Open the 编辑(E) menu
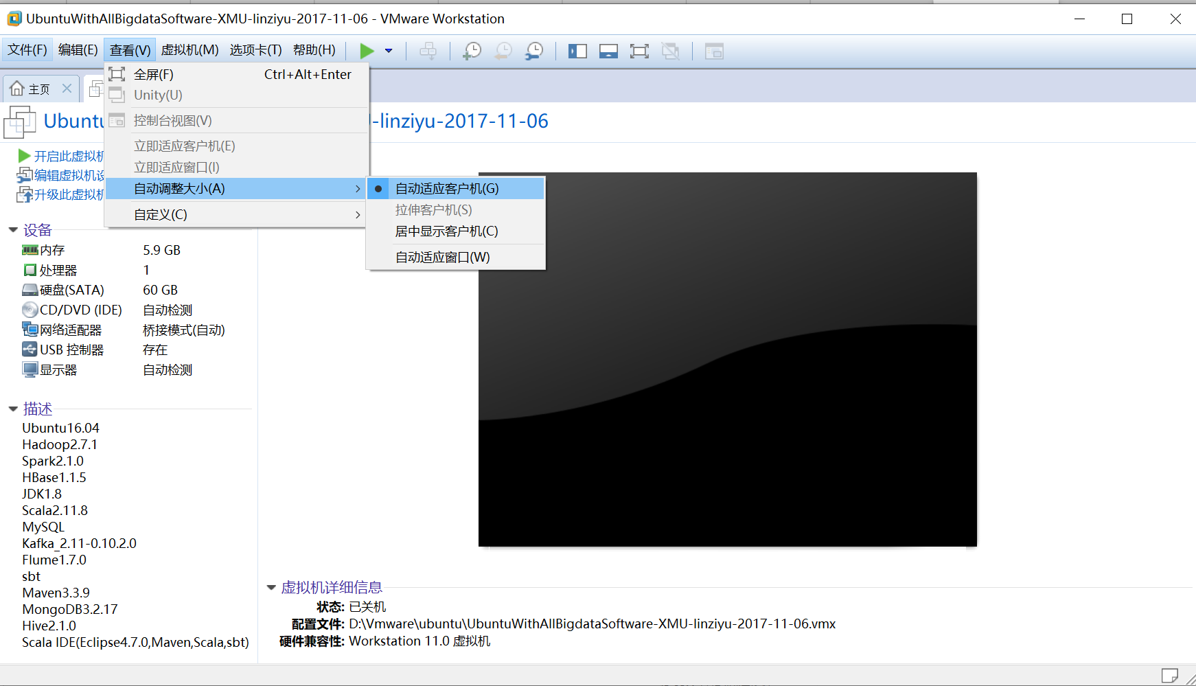The width and height of the screenshot is (1196, 686). click(78, 50)
